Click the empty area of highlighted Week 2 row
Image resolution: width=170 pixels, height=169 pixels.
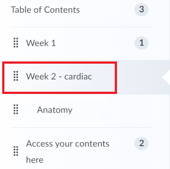pos(139,77)
